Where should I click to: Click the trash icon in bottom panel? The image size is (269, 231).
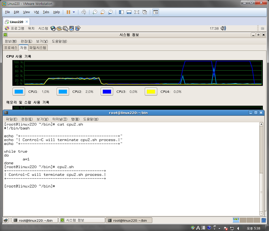click(263, 220)
